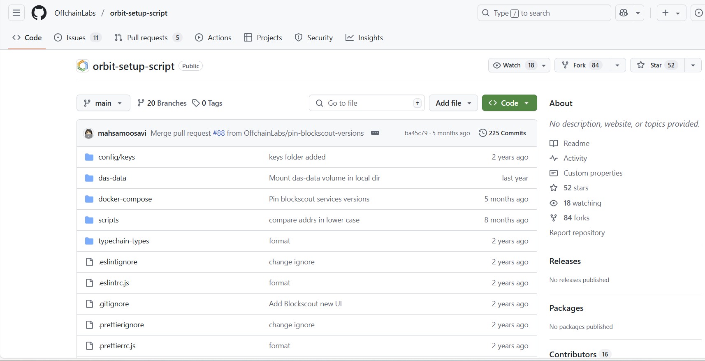Screen dimensions: 705x361
Task: Click the OffchainLabs repository avatar icon
Action: [83, 66]
